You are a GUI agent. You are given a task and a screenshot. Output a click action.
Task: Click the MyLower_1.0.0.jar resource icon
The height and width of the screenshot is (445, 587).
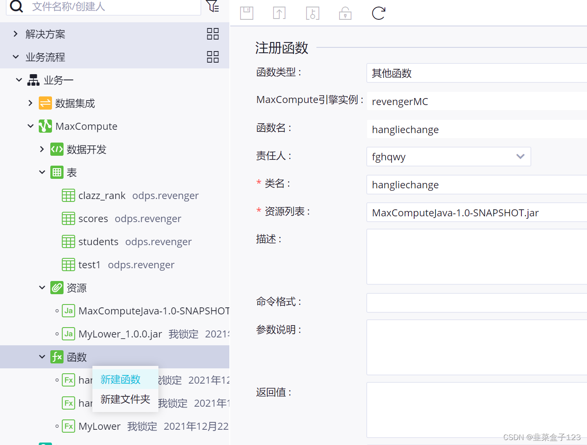[68, 334]
